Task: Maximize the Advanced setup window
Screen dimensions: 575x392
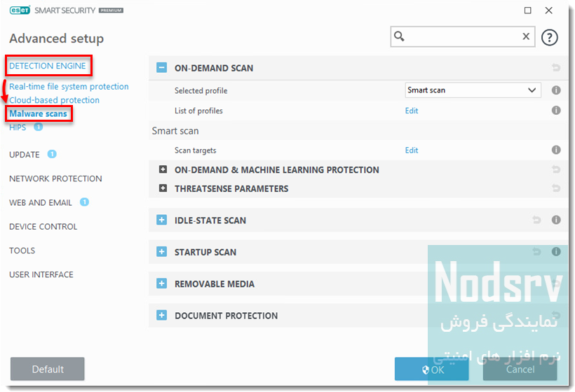Action: 528,10
